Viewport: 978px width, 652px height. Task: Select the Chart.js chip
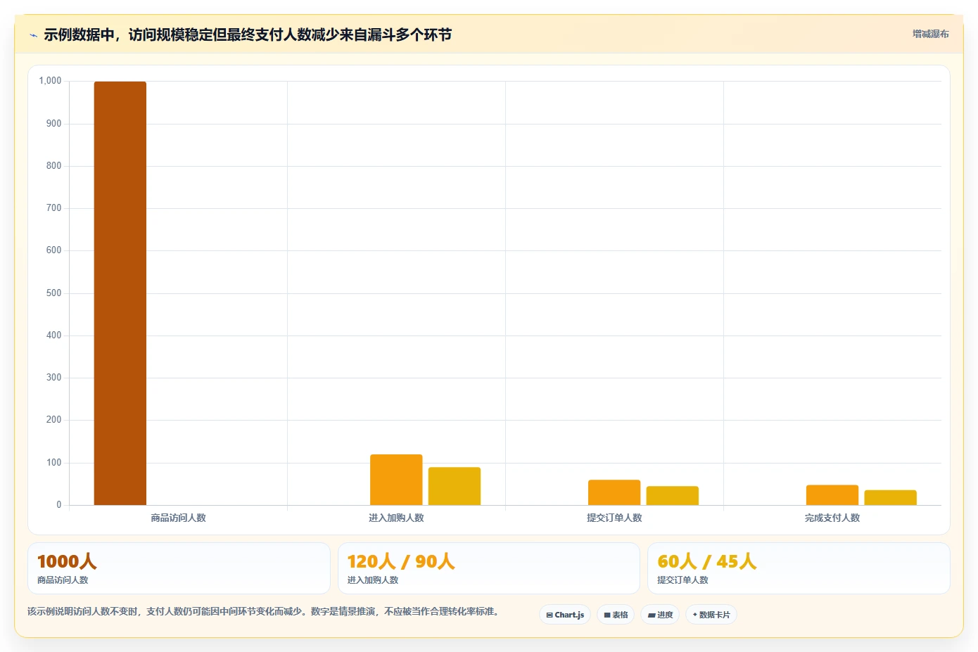[565, 615]
